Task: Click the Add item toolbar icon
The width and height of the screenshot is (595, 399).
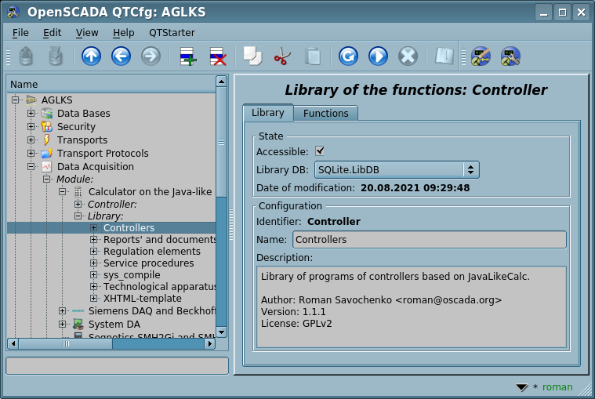Action: point(188,56)
